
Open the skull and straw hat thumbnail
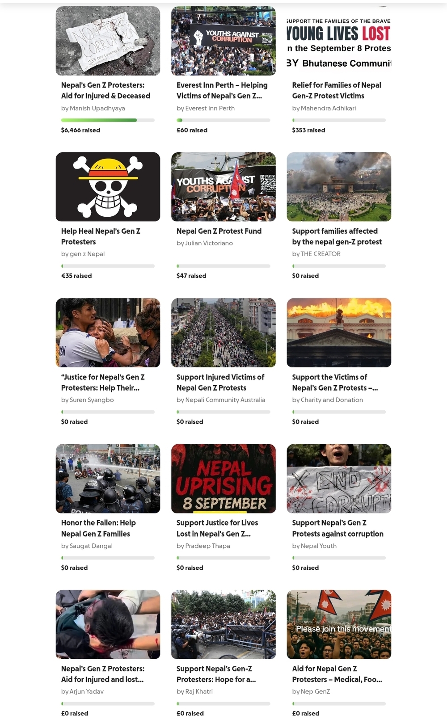click(x=108, y=187)
